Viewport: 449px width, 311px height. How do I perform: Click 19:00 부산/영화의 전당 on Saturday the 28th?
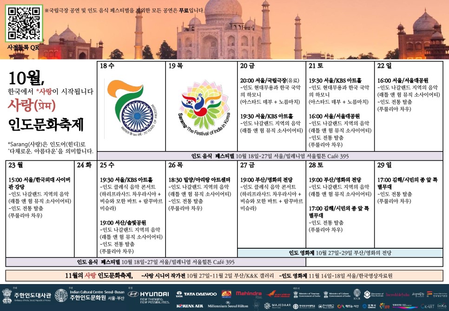click(x=335, y=180)
